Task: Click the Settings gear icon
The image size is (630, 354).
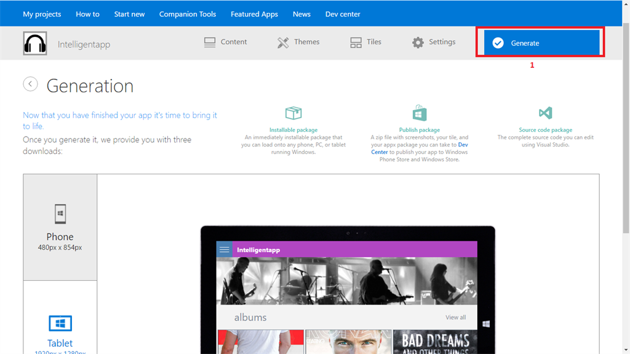Action: [x=418, y=42]
